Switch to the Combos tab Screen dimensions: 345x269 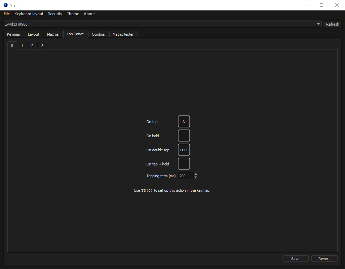[x=98, y=34]
